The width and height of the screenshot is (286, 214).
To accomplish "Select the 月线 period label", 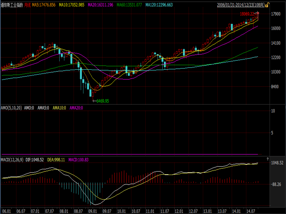I will pos(27,5).
